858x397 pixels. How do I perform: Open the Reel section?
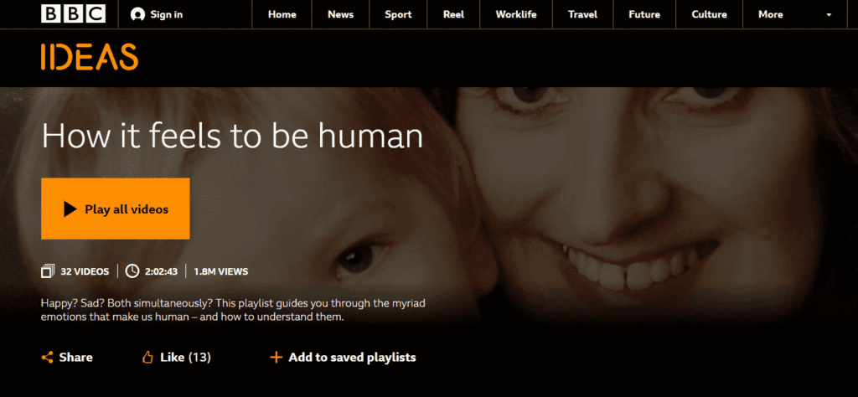coord(453,15)
